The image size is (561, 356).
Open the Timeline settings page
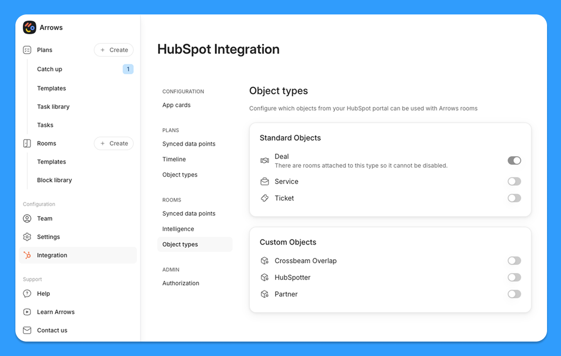point(174,159)
